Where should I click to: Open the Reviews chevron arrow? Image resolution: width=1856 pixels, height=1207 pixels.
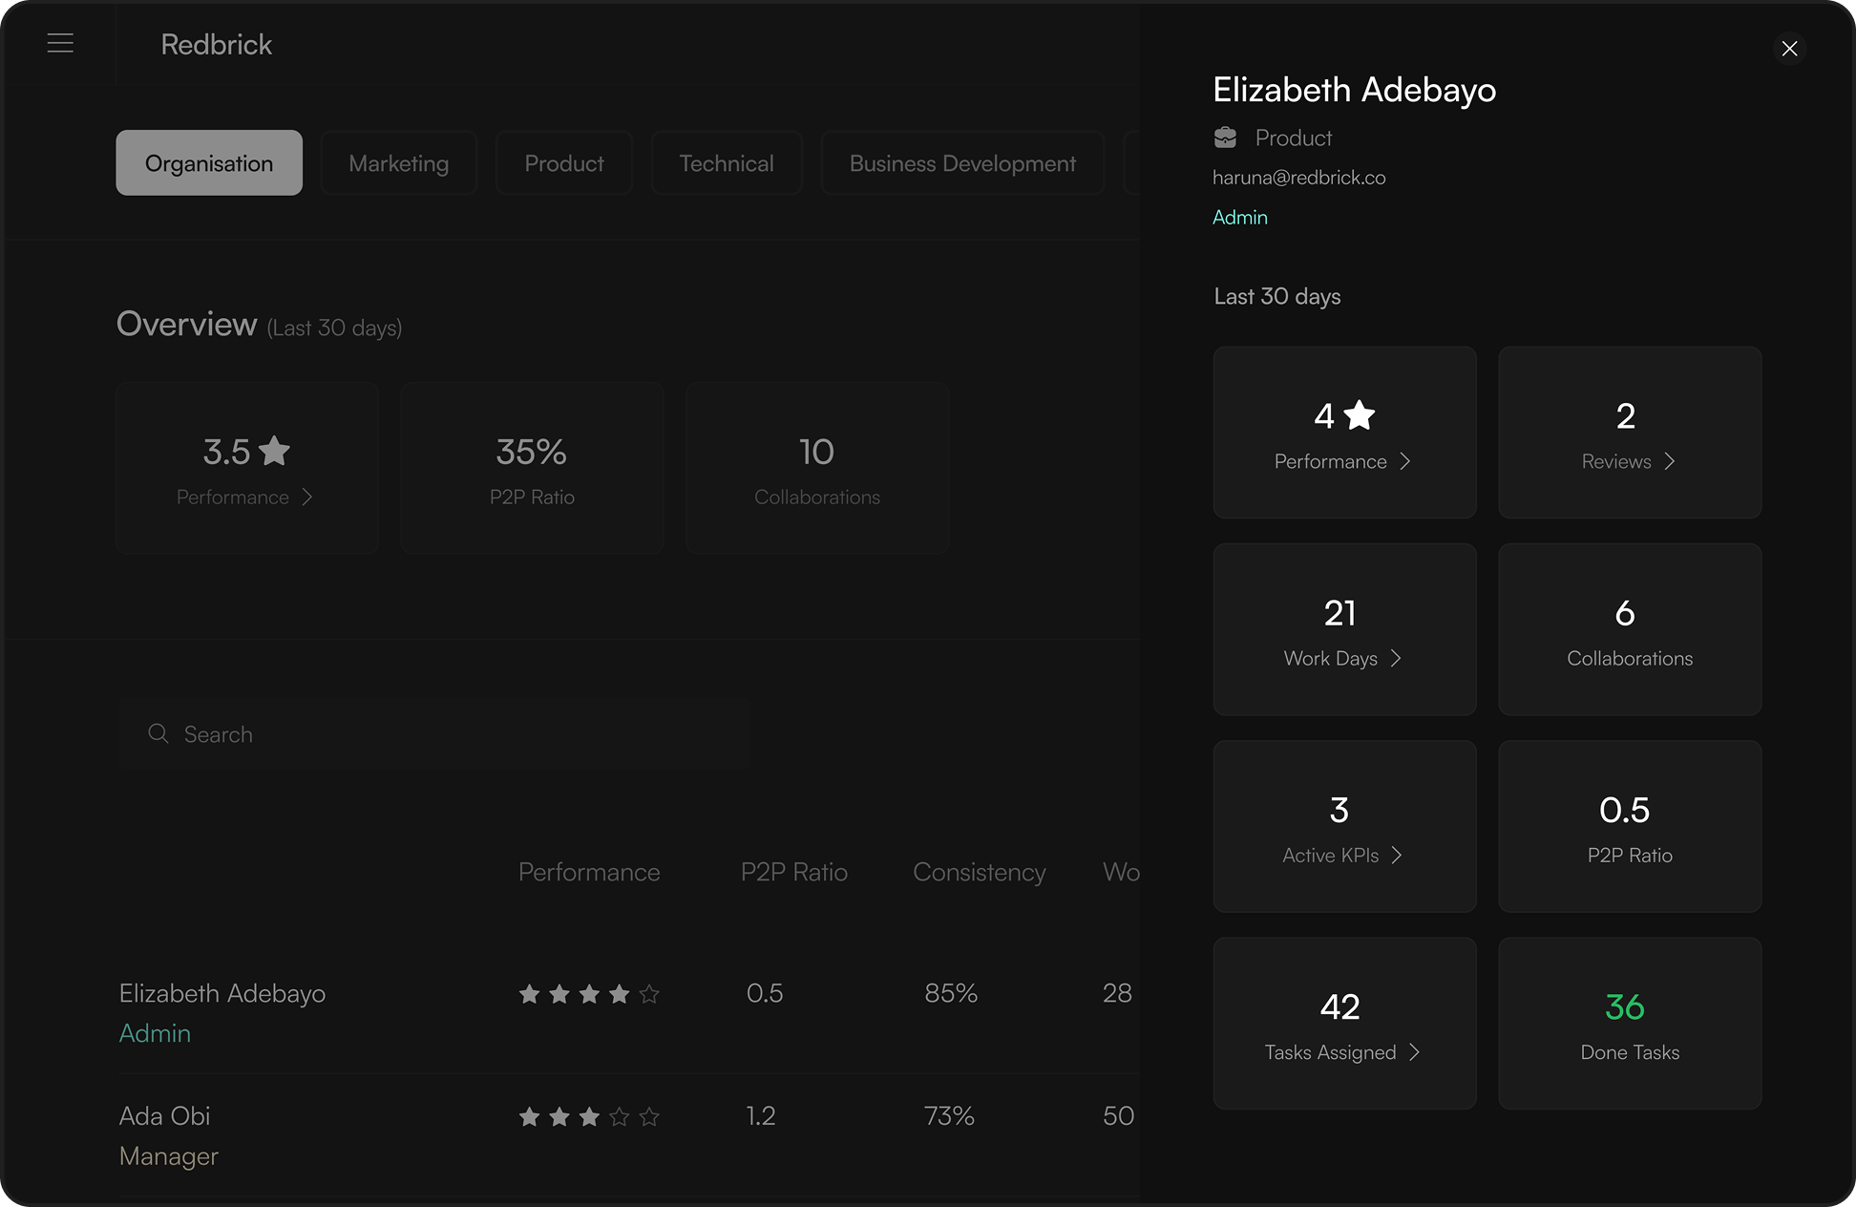tap(1669, 461)
